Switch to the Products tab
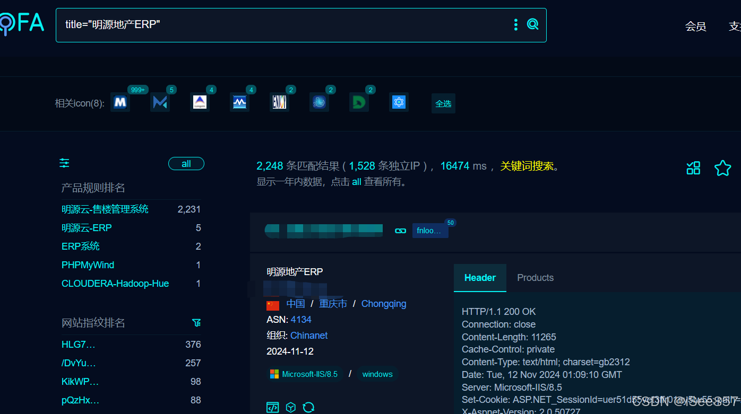The width and height of the screenshot is (741, 414). [535, 278]
